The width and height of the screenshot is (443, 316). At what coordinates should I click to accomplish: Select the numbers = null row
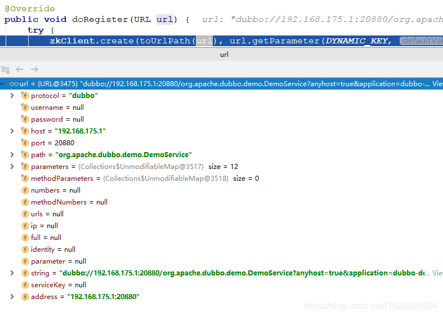[x=222, y=190]
